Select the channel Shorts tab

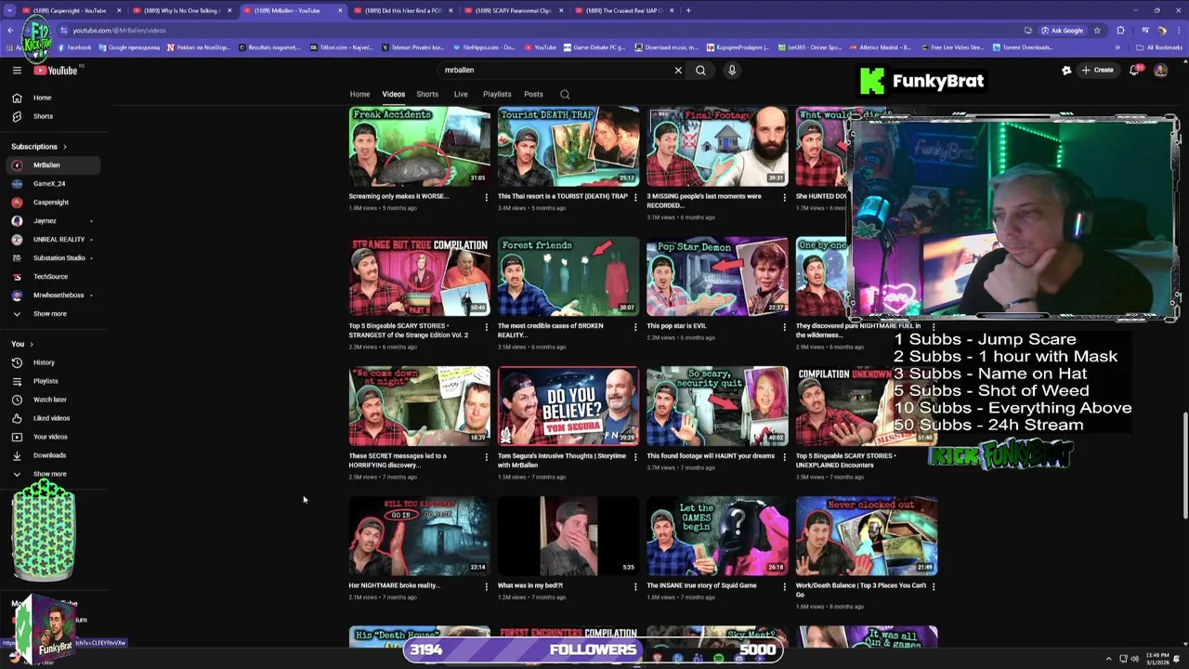427,94
